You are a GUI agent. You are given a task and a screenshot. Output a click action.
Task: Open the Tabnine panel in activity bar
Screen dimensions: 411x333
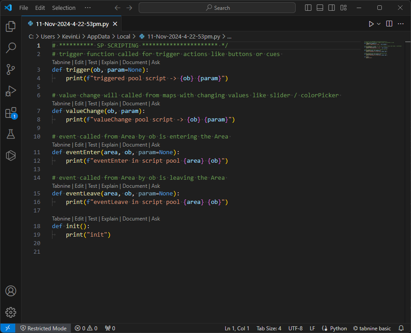click(x=11, y=156)
